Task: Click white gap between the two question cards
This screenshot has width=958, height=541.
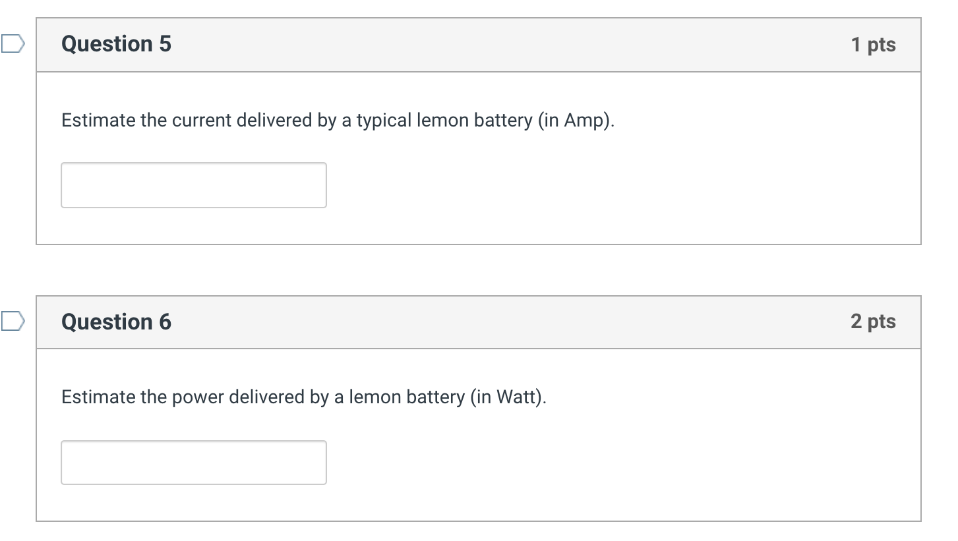Action: coord(478,270)
